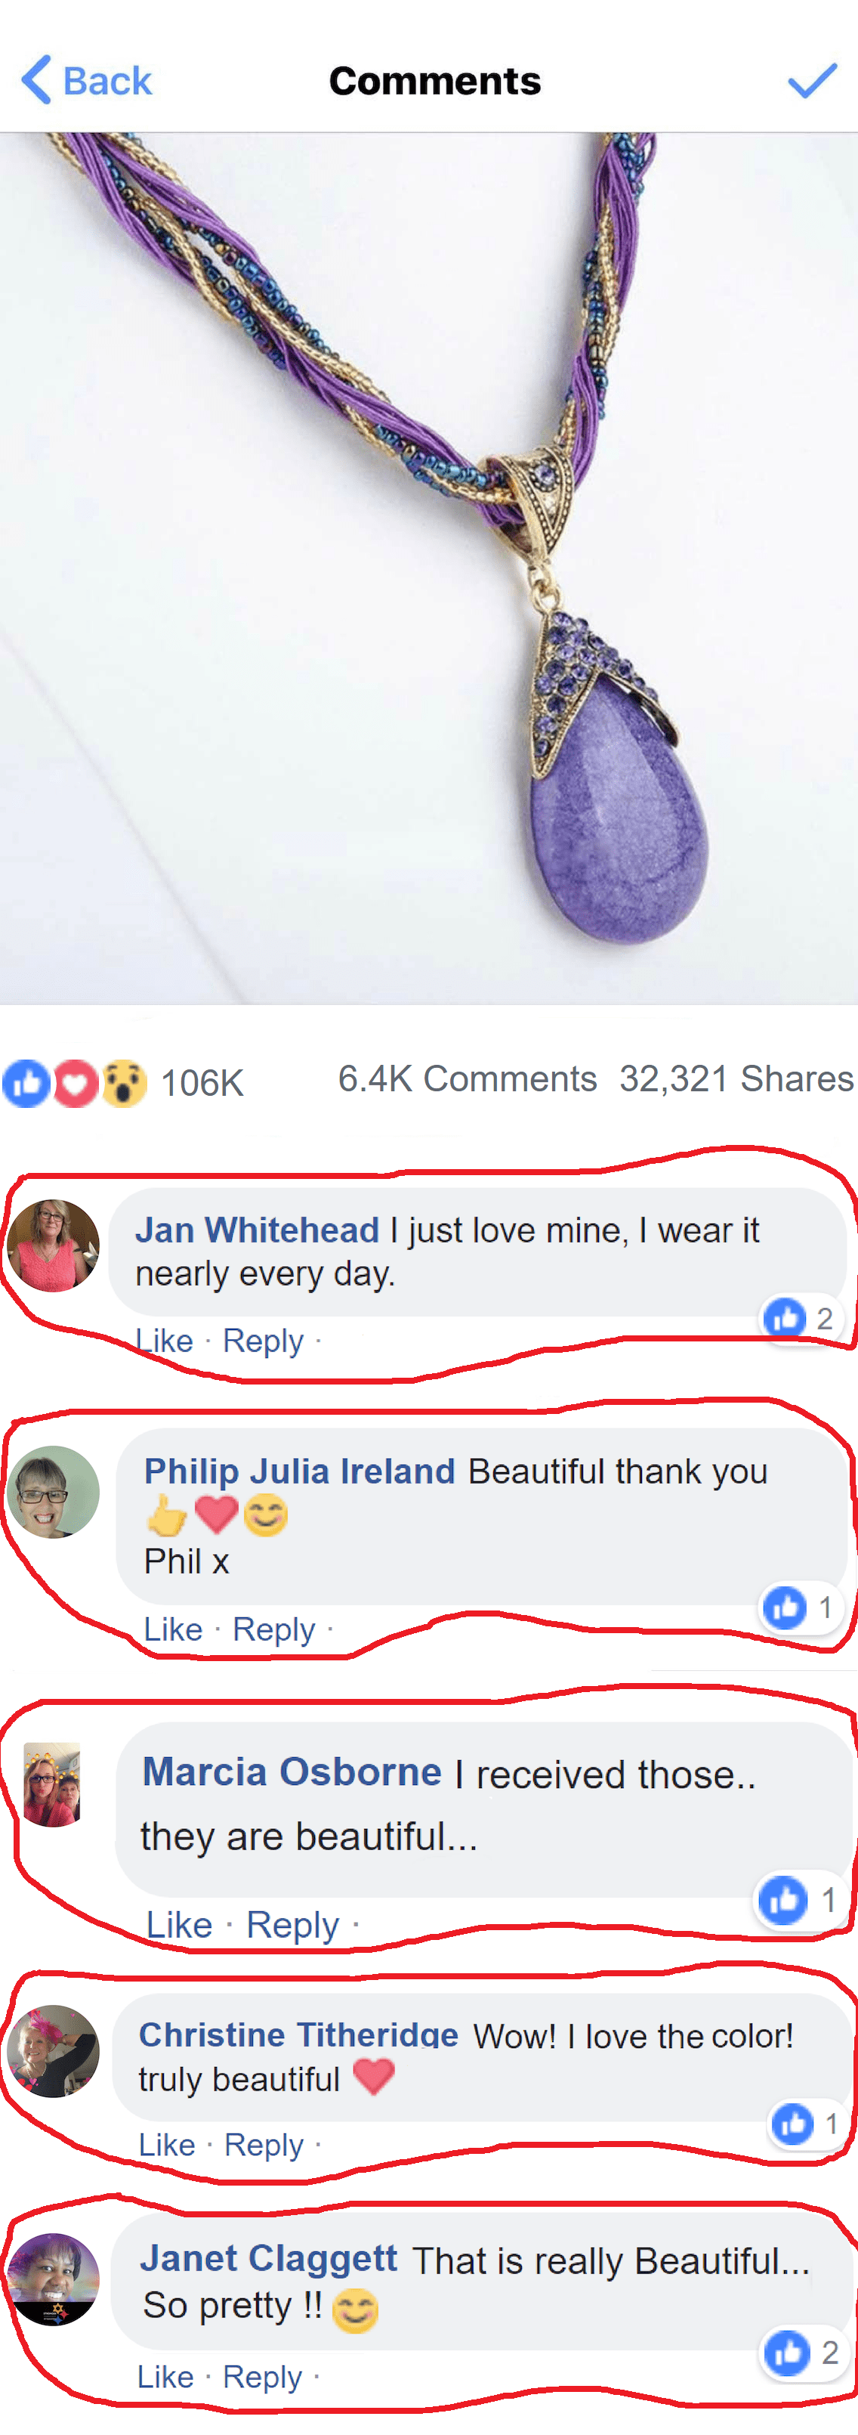This screenshot has width=858, height=2435.
Task: Tap the blue checkmark icon
Action: (x=812, y=80)
